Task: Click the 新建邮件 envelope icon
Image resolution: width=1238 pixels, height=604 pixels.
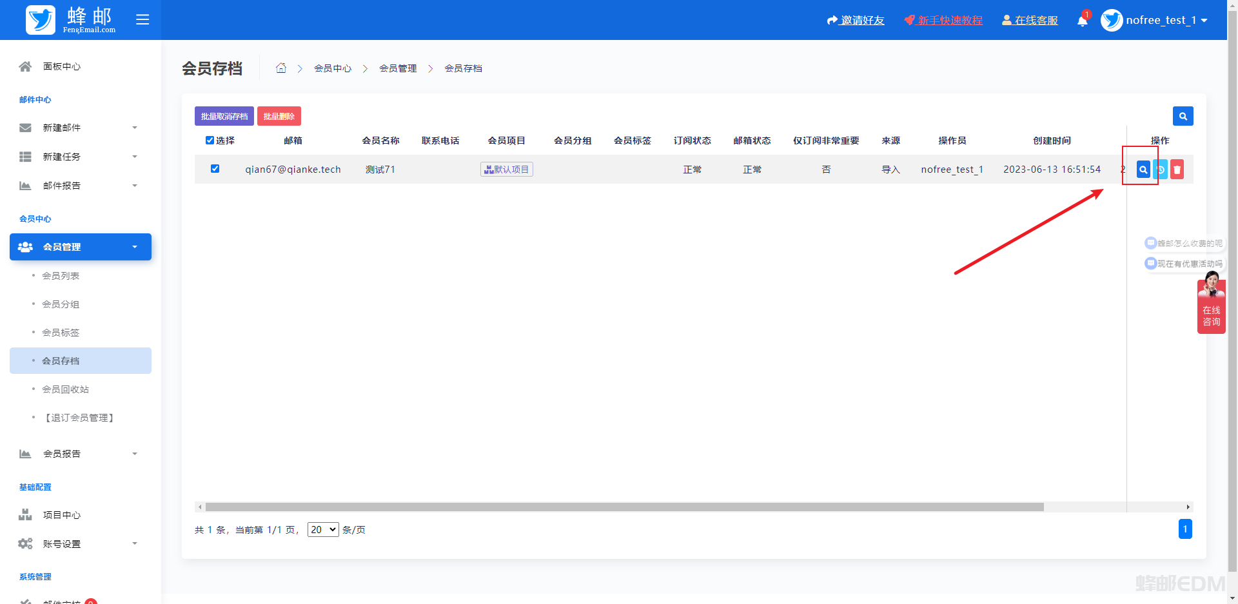Action: pyautogui.click(x=25, y=128)
